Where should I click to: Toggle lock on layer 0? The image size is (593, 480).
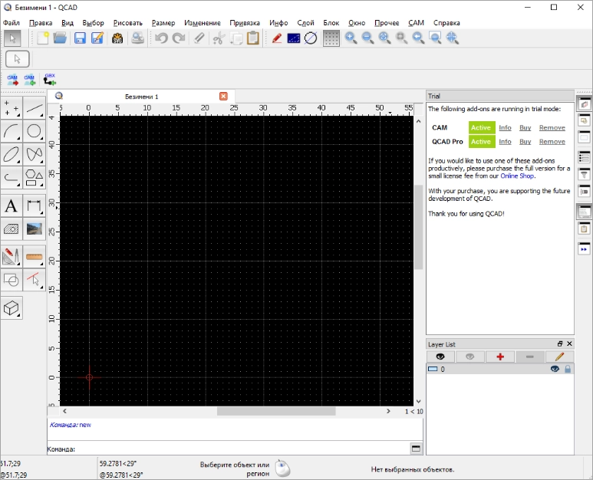click(x=568, y=369)
